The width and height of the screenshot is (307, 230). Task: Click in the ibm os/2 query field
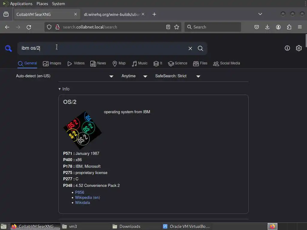[x=102, y=48]
